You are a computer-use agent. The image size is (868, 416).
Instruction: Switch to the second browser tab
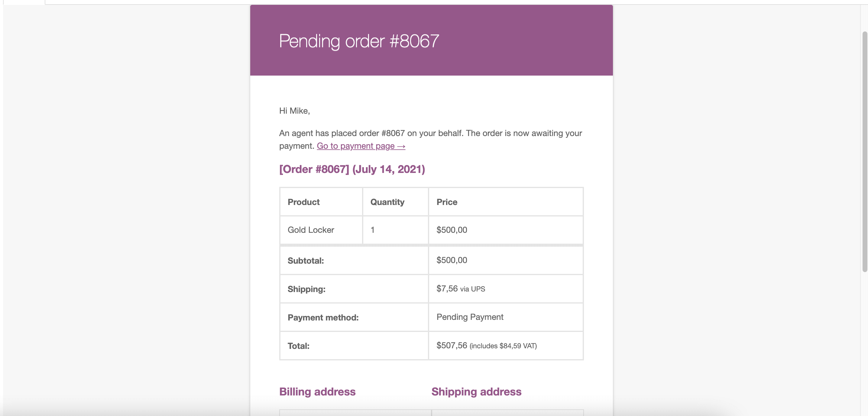point(101,2)
